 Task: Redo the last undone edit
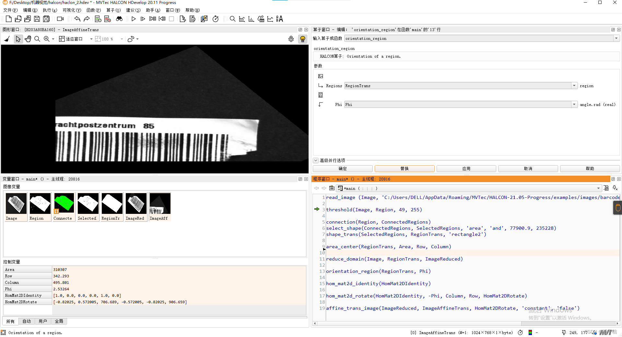point(87,19)
